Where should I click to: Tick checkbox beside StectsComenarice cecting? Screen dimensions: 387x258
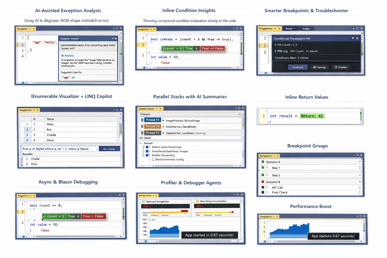(x=153, y=159)
